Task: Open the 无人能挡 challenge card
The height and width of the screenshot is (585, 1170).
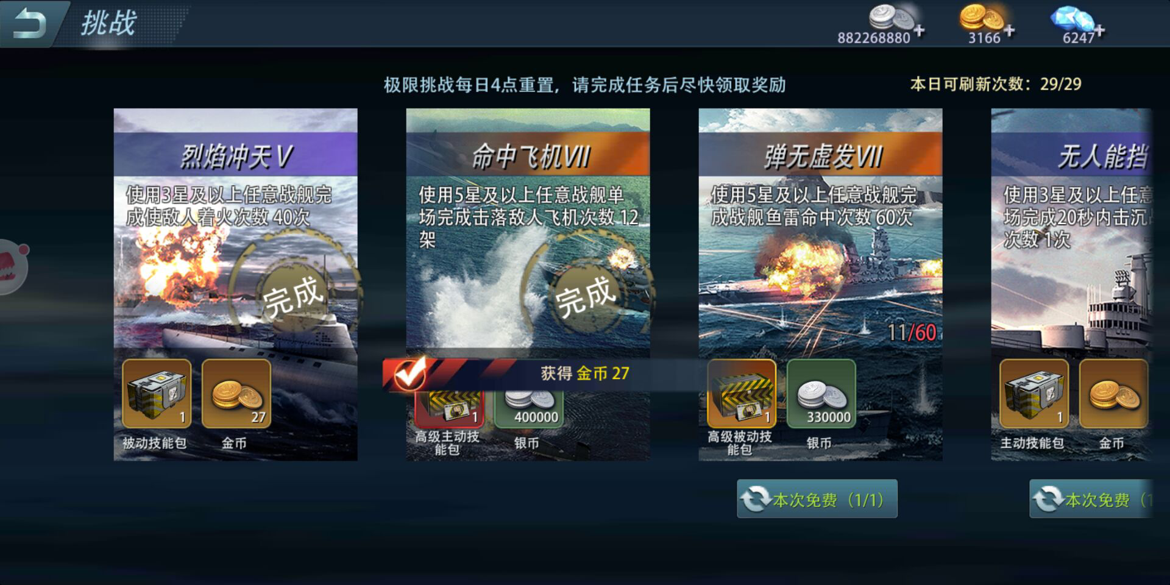Action: coord(1071,285)
